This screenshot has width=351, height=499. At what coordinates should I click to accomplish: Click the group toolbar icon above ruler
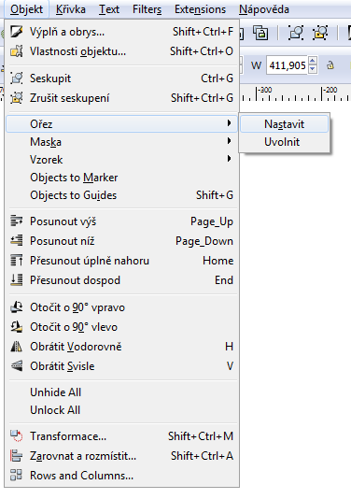pyautogui.click(x=295, y=33)
